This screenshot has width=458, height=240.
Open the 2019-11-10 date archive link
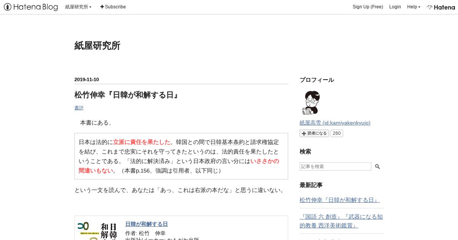point(87,80)
